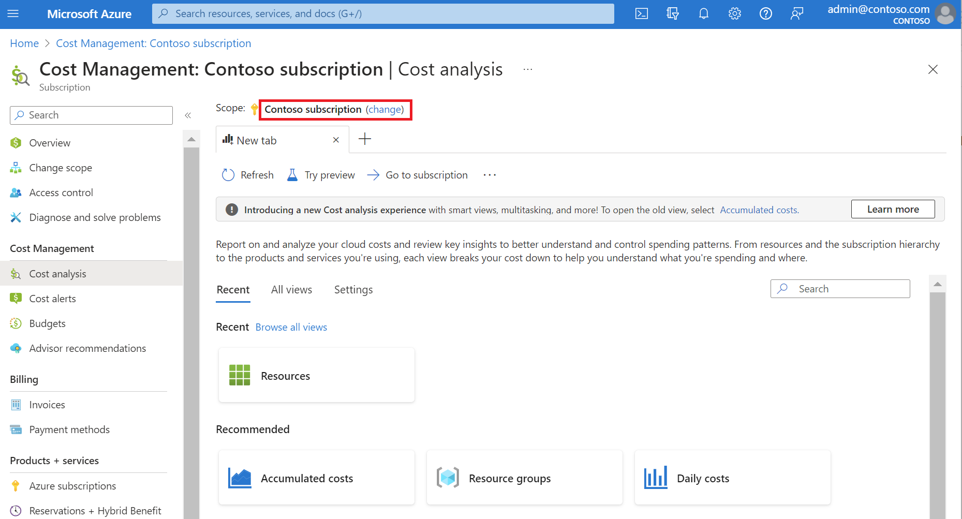Close the New tab tab

click(x=336, y=140)
